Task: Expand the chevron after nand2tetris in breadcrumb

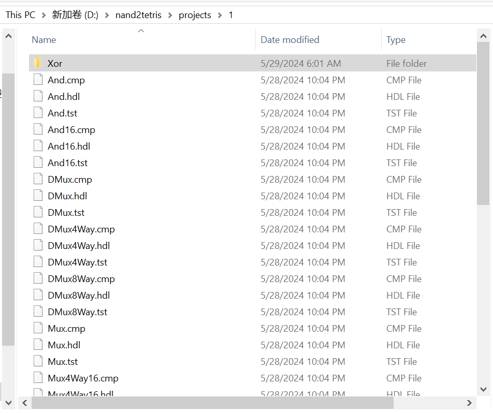Action: 170,15
